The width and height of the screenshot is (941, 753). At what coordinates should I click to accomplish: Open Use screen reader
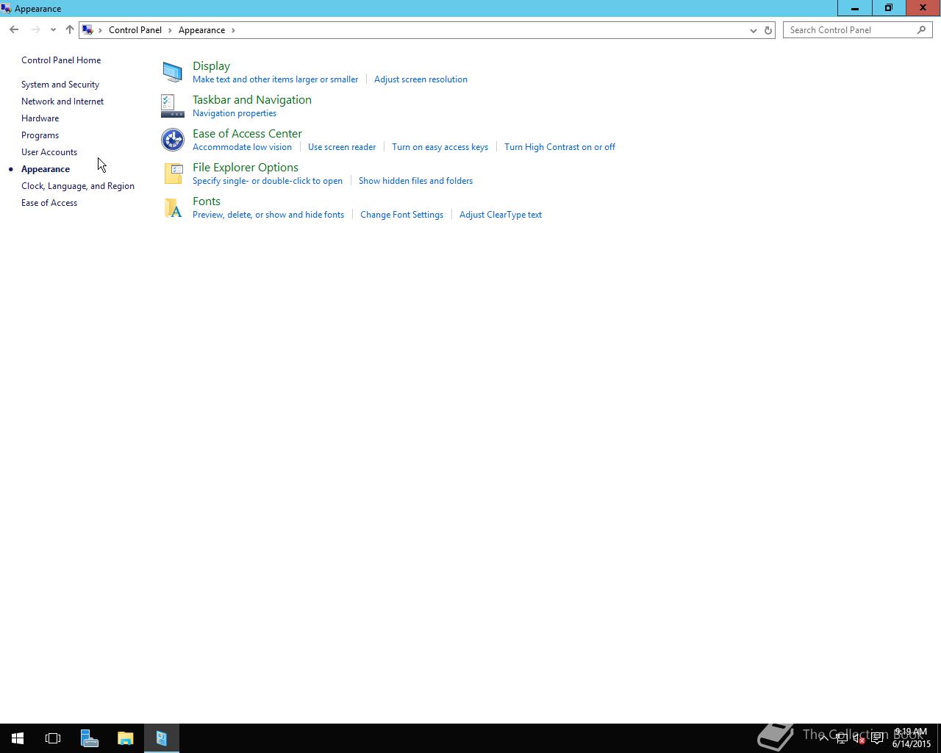coord(342,147)
